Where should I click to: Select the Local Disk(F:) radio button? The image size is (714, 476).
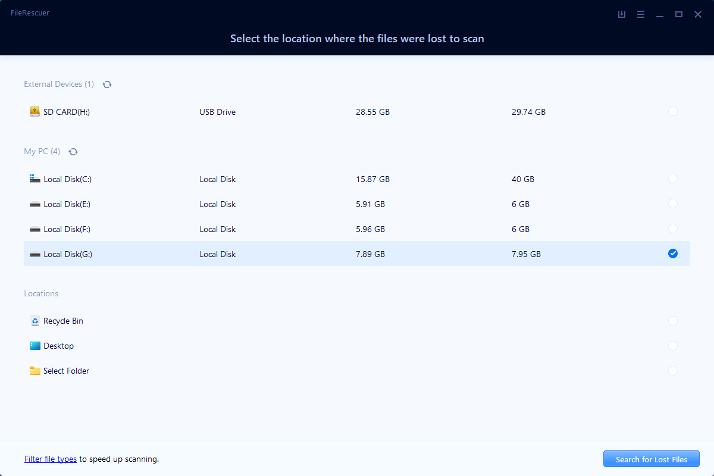click(673, 228)
